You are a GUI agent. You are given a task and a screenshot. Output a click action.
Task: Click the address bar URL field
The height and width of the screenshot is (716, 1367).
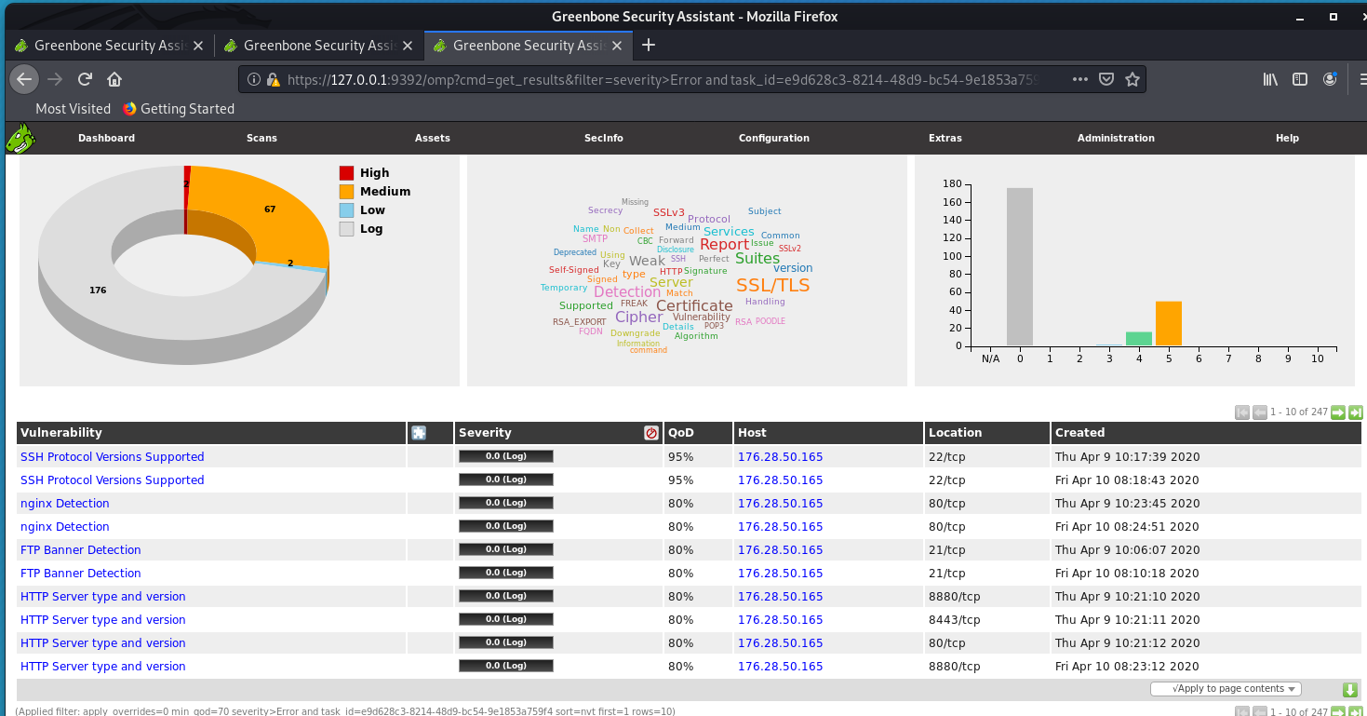click(x=661, y=79)
